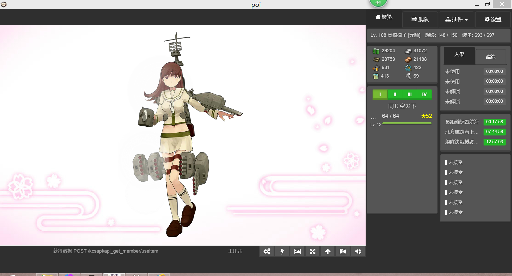Select fleet III button
The image size is (512, 276).
(x=410, y=94)
